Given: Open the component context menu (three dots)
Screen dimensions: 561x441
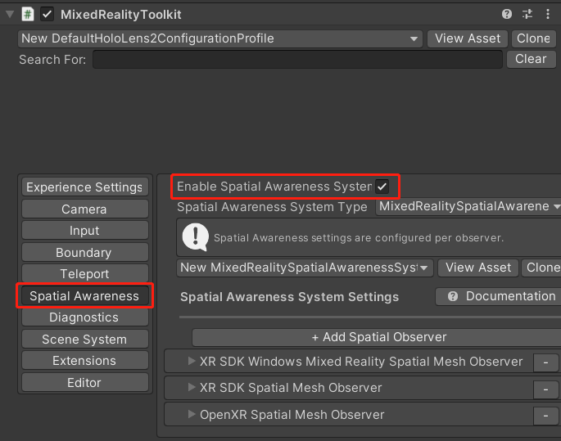Looking at the screenshot, I should [546, 15].
